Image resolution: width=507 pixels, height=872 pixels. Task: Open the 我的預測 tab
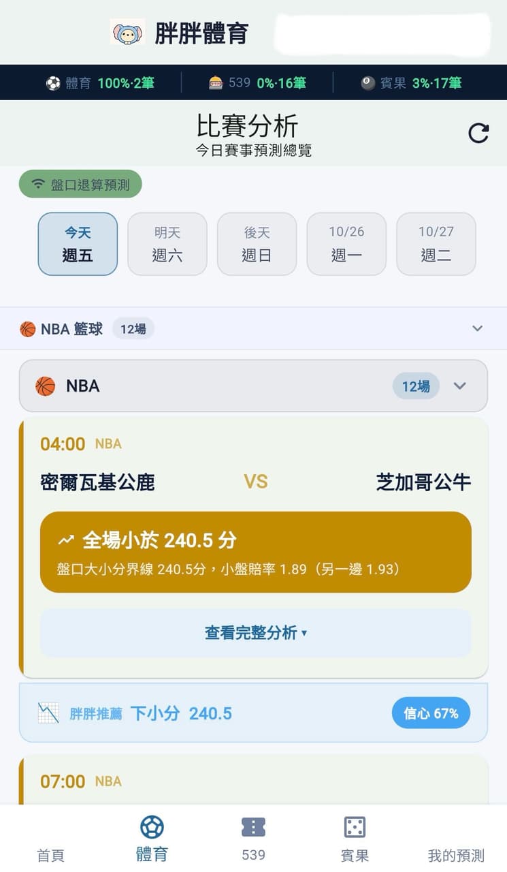(x=456, y=855)
